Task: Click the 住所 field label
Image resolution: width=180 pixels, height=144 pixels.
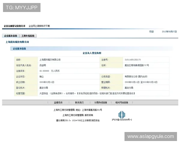Action: pyautogui.click(x=104, y=65)
